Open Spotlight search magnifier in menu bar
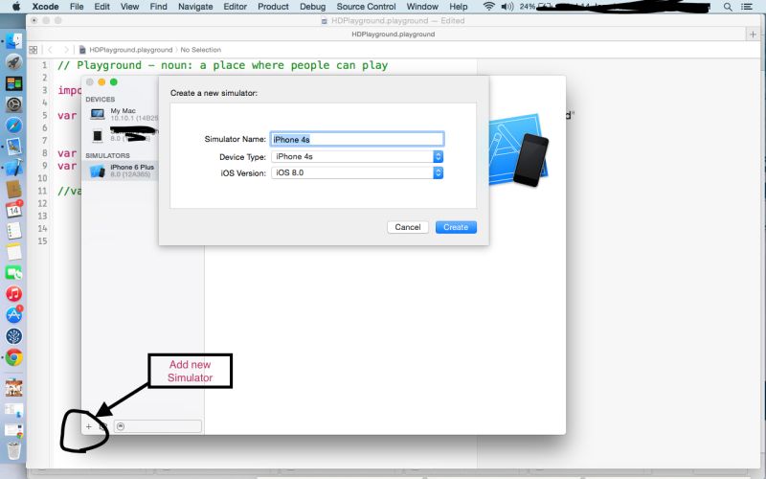Image resolution: width=766 pixels, height=479 pixels. 728,7
